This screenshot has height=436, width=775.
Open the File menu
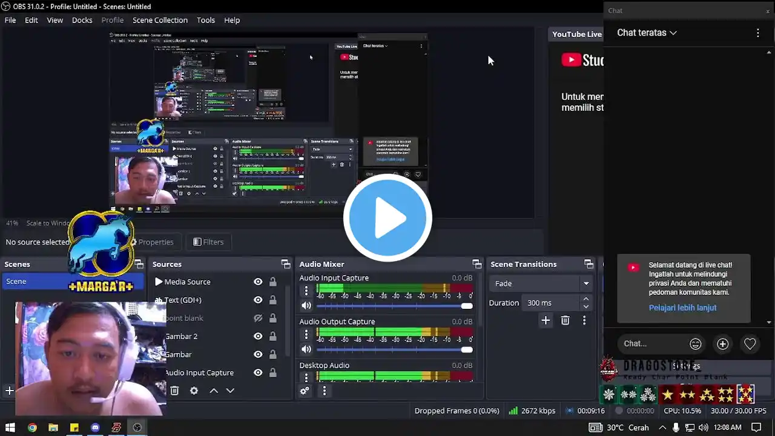pyautogui.click(x=10, y=20)
